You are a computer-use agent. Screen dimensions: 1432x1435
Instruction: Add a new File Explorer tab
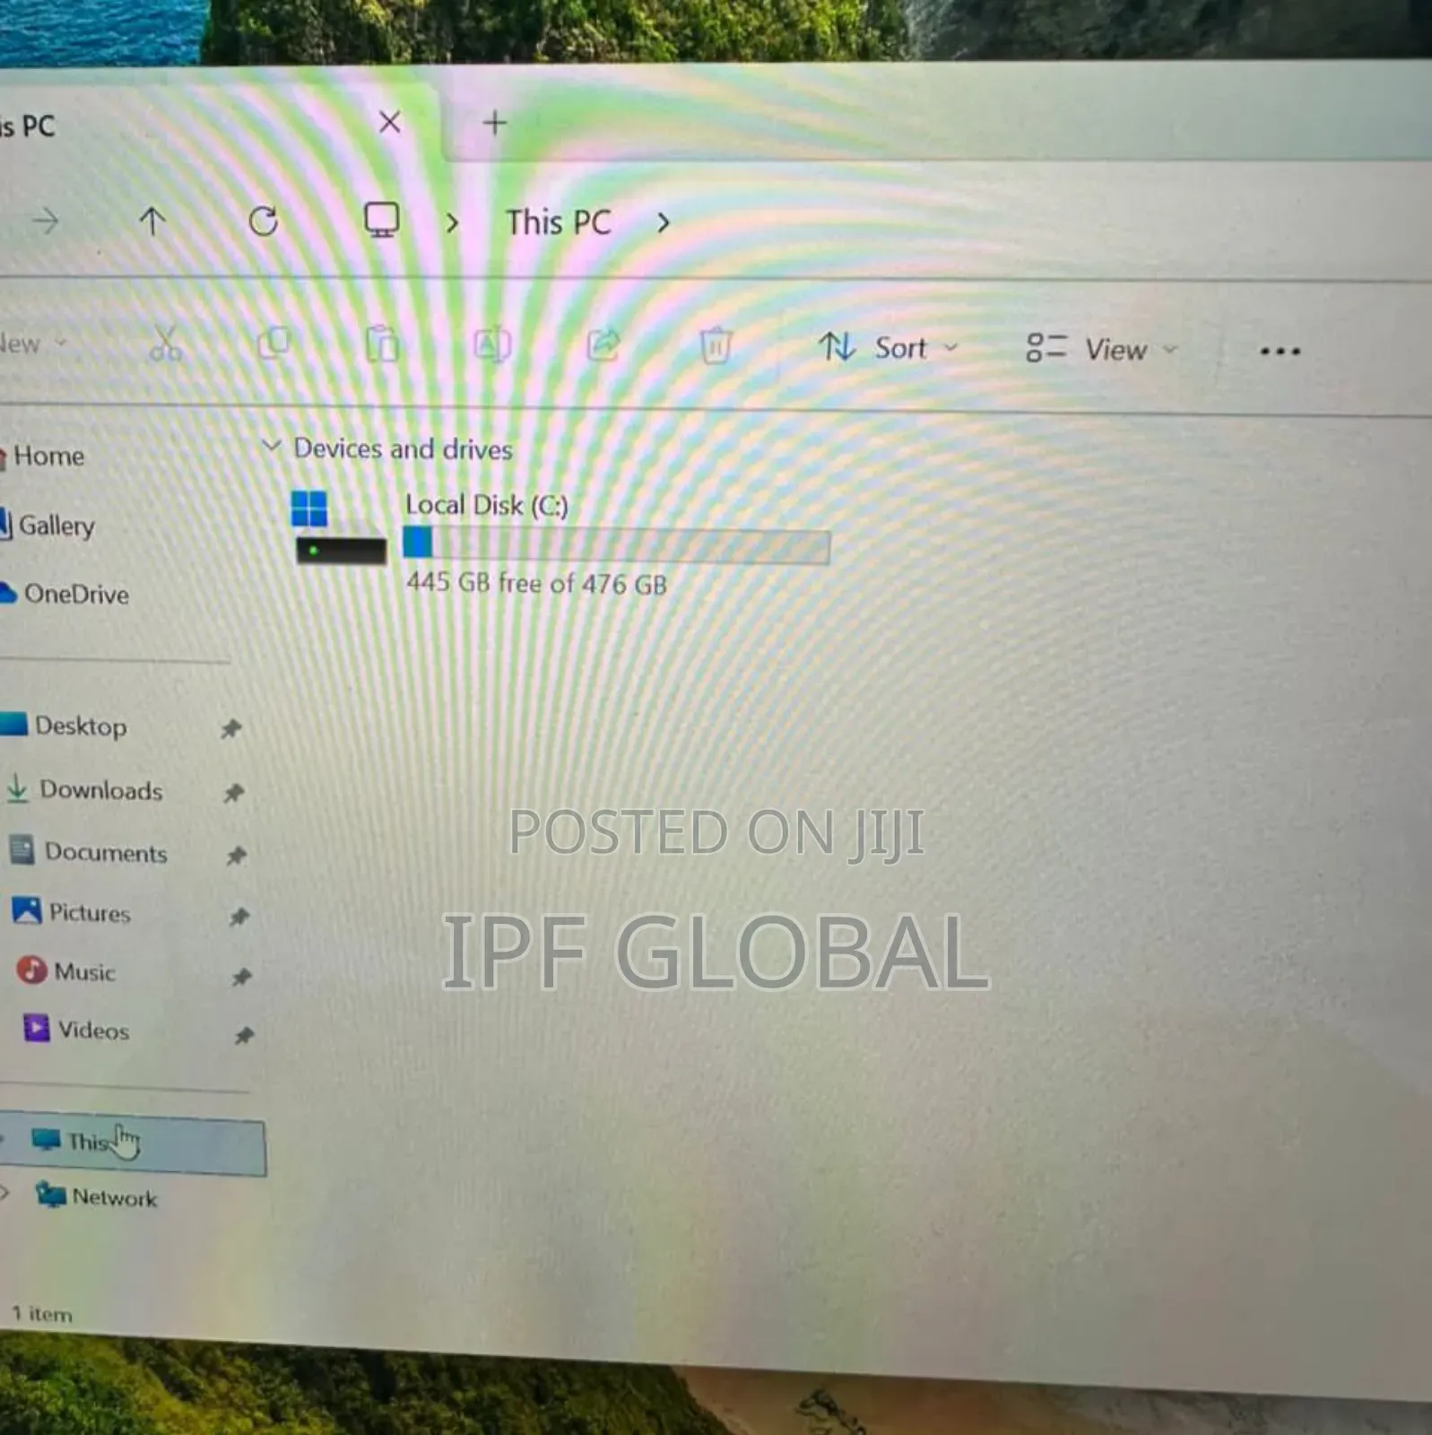pos(494,122)
